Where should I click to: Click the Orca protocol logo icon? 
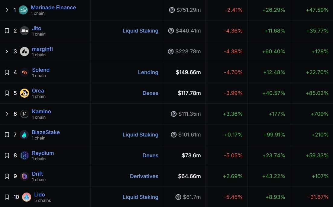[24, 93]
